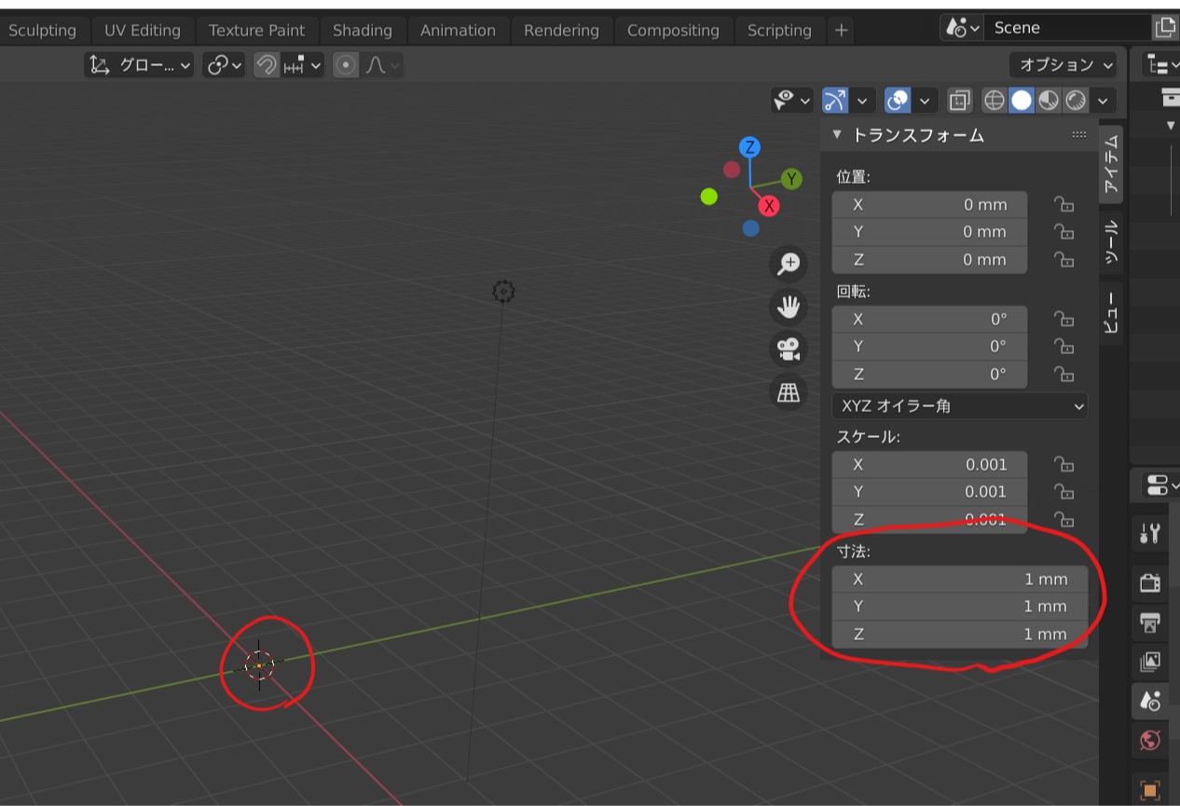
Task: Click the スケール X field 0.001
Action: click(929, 465)
